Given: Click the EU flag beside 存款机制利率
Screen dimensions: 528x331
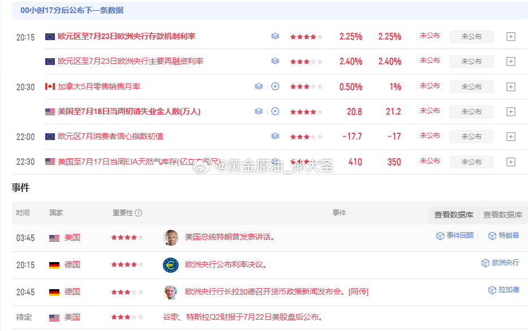Looking at the screenshot, I should point(50,37).
